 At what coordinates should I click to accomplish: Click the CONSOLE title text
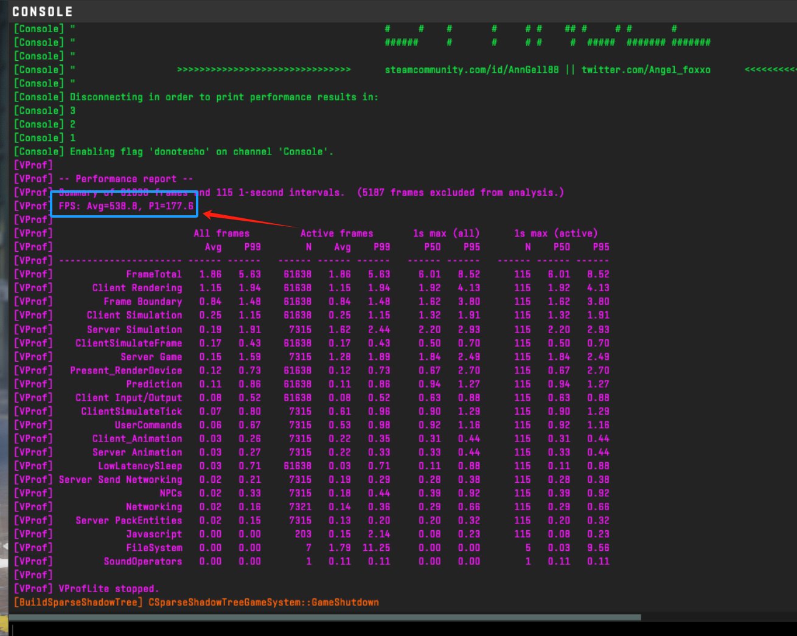click(x=43, y=12)
